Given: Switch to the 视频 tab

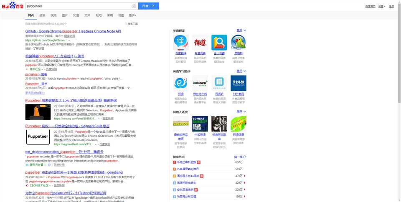Looking at the screenshot, I should tap(53, 15).
